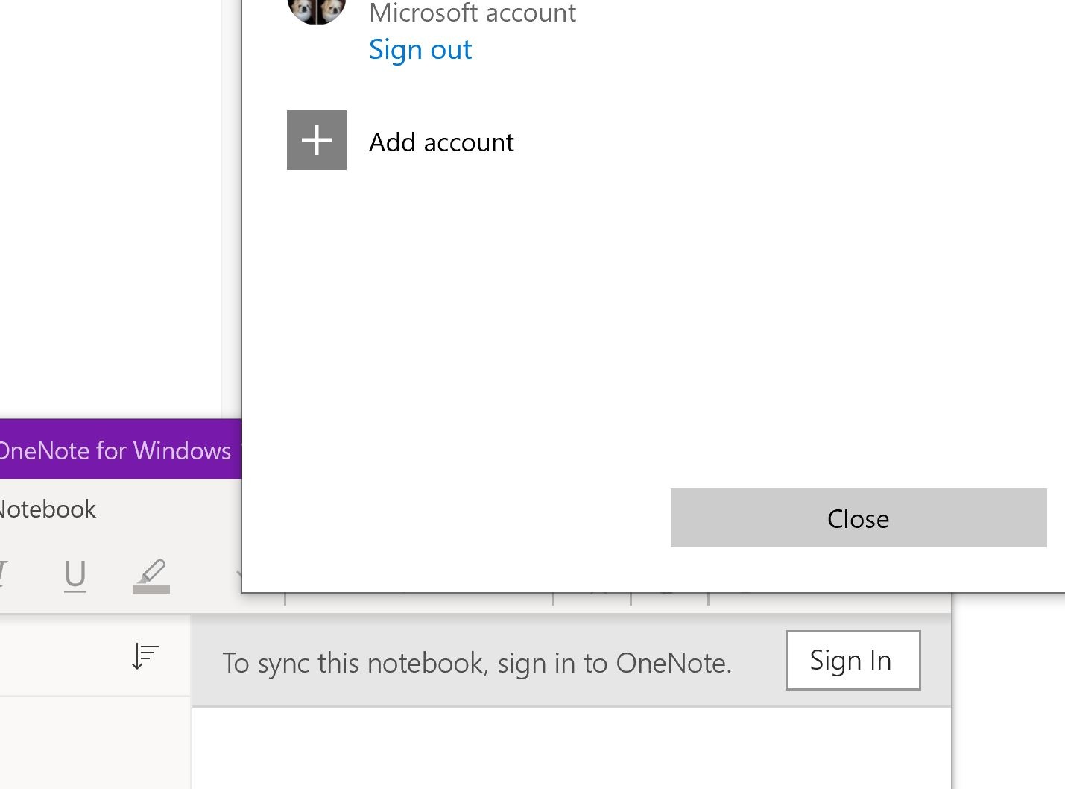Apply the text highlighter tool

[151, 576]
